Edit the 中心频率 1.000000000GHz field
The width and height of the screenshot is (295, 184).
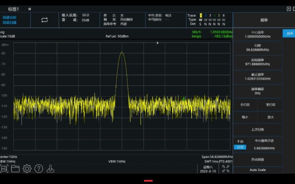[x=258, y=34]
